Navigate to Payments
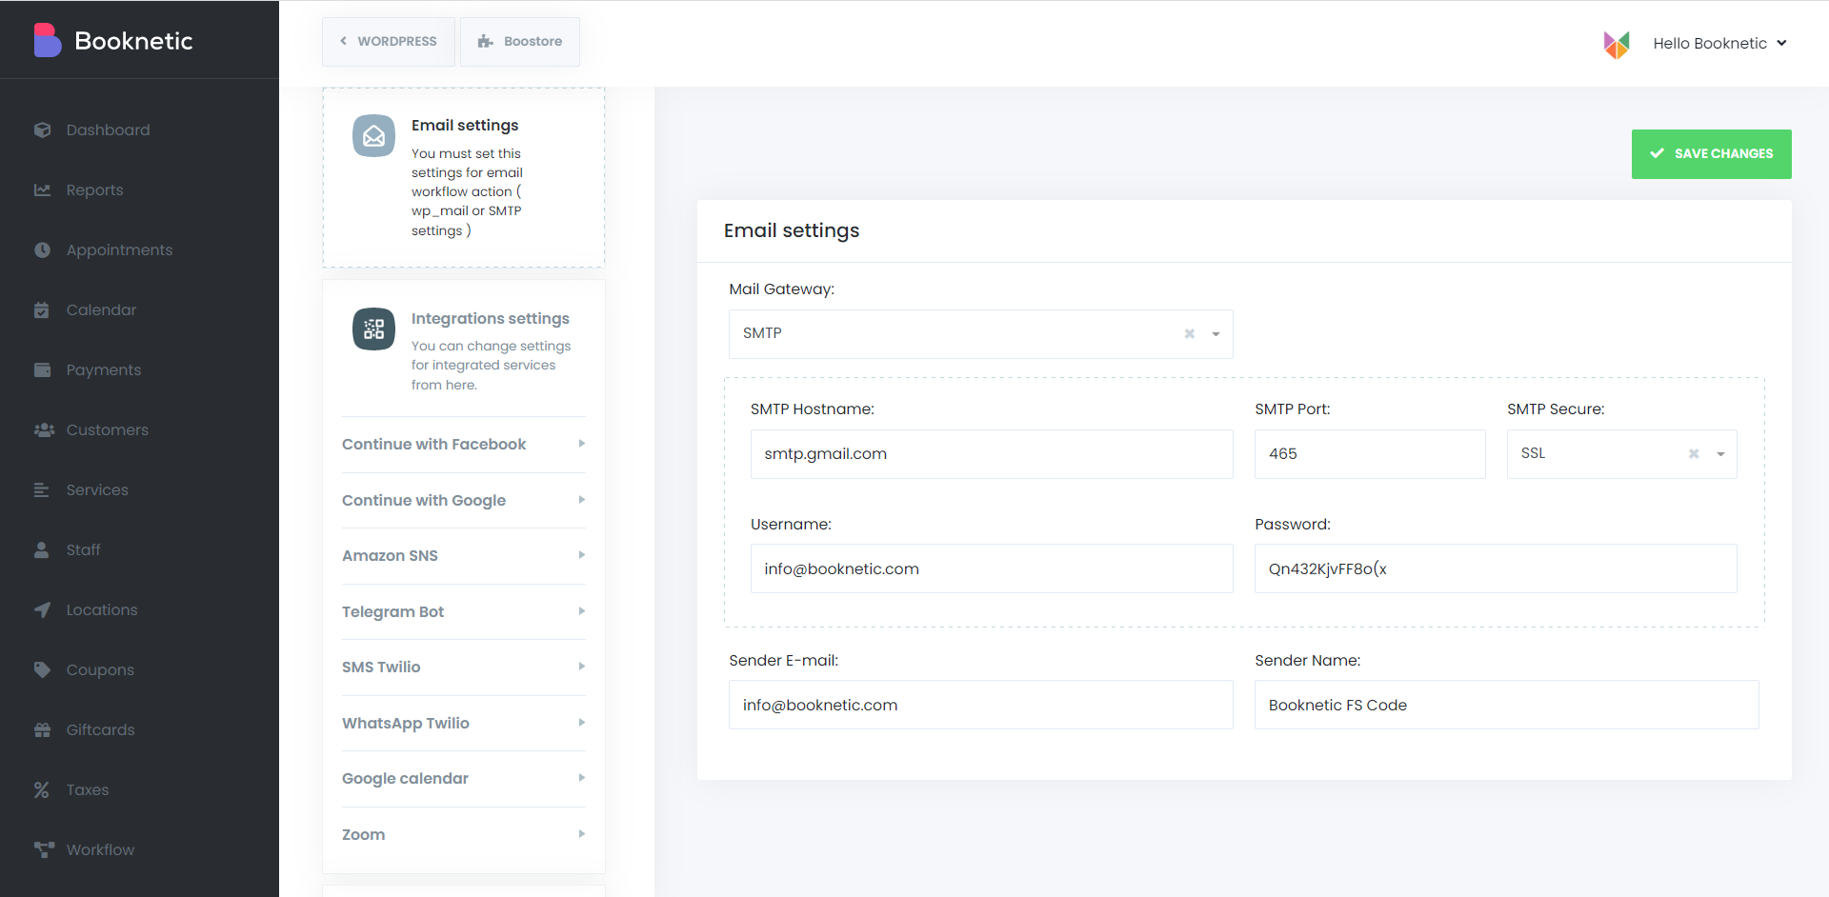This screenshot has width=1829, height=897. pos(104,369)
